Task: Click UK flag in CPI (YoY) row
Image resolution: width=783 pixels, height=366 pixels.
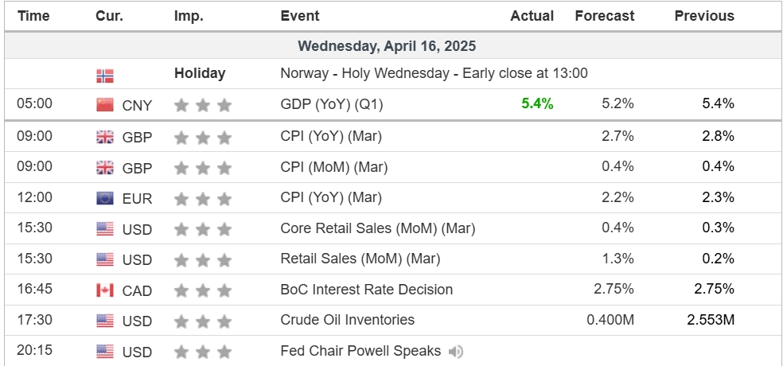Action: click(x=105, y=137)
